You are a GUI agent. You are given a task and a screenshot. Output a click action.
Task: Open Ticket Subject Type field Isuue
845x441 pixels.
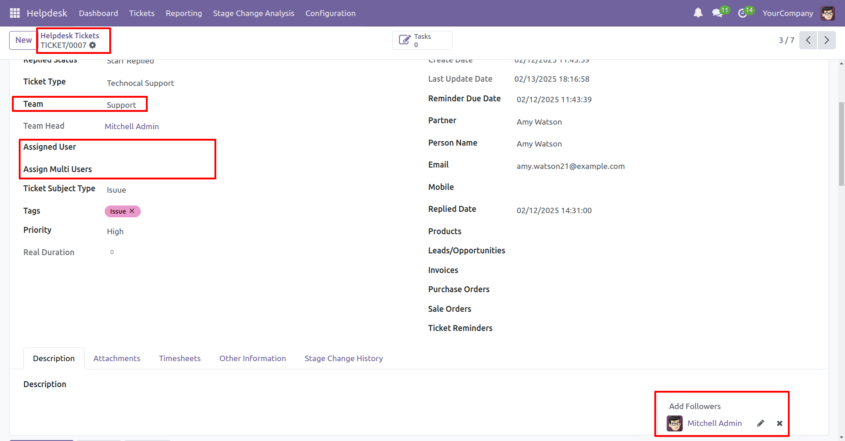click(x=116, y=190)
